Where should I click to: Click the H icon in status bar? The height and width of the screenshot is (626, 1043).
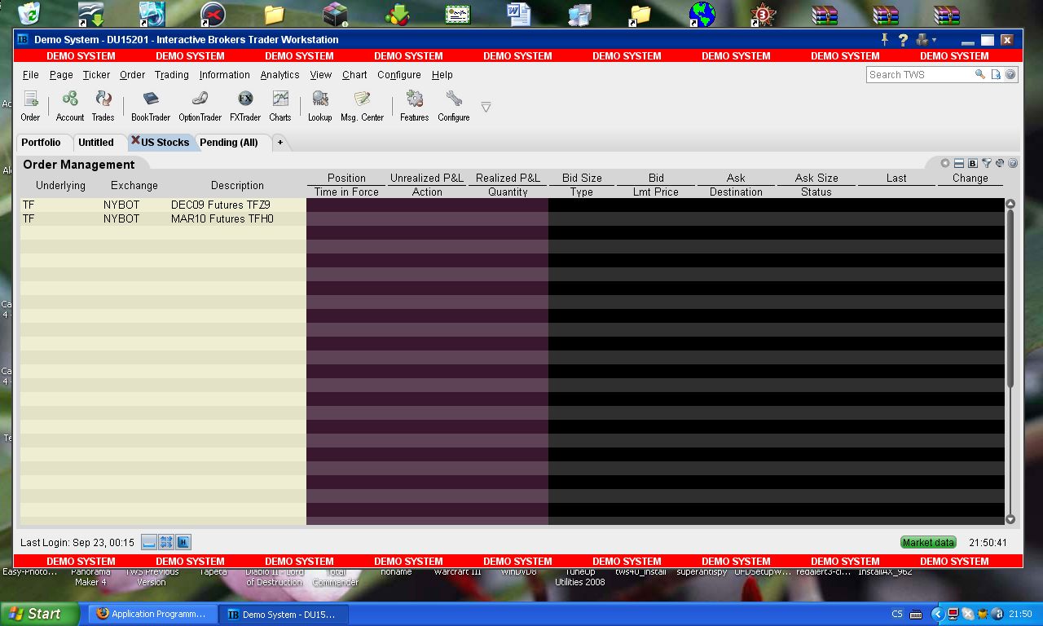(183, 542)
